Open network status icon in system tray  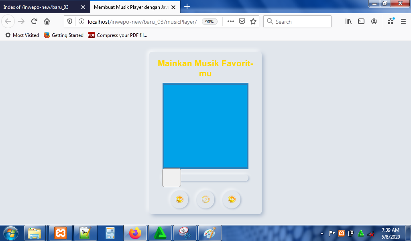(370, 233)
